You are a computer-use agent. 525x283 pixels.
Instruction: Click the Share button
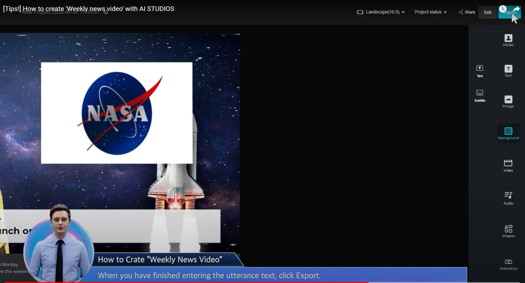[467, 12]
